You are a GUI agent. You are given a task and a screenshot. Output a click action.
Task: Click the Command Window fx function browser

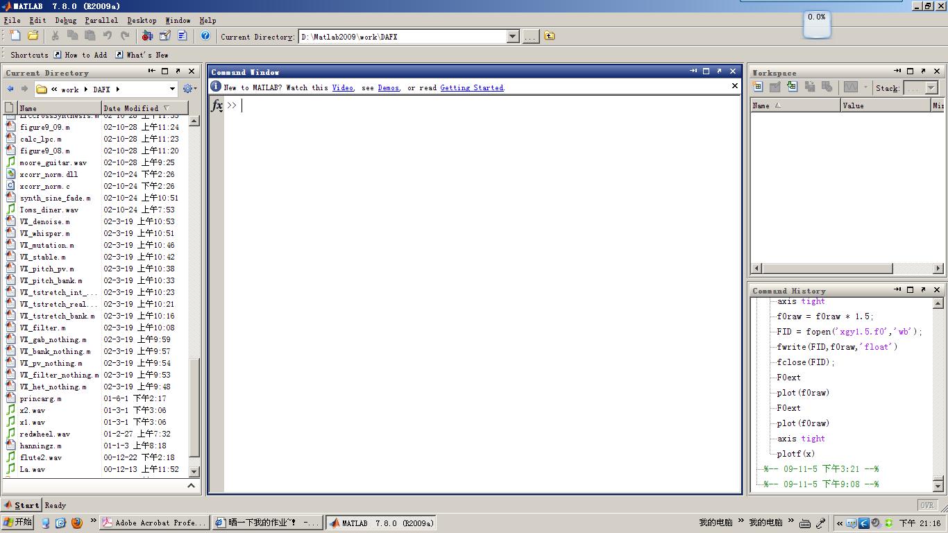point(217,105)
